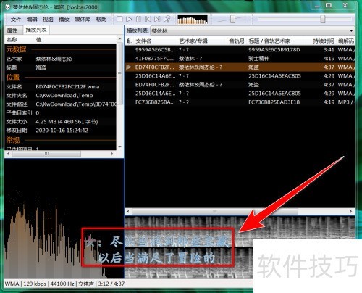Pause the current track

tap(138, 20)
